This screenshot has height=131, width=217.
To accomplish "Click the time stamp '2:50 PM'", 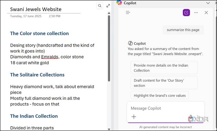I will tap(54, 16).
